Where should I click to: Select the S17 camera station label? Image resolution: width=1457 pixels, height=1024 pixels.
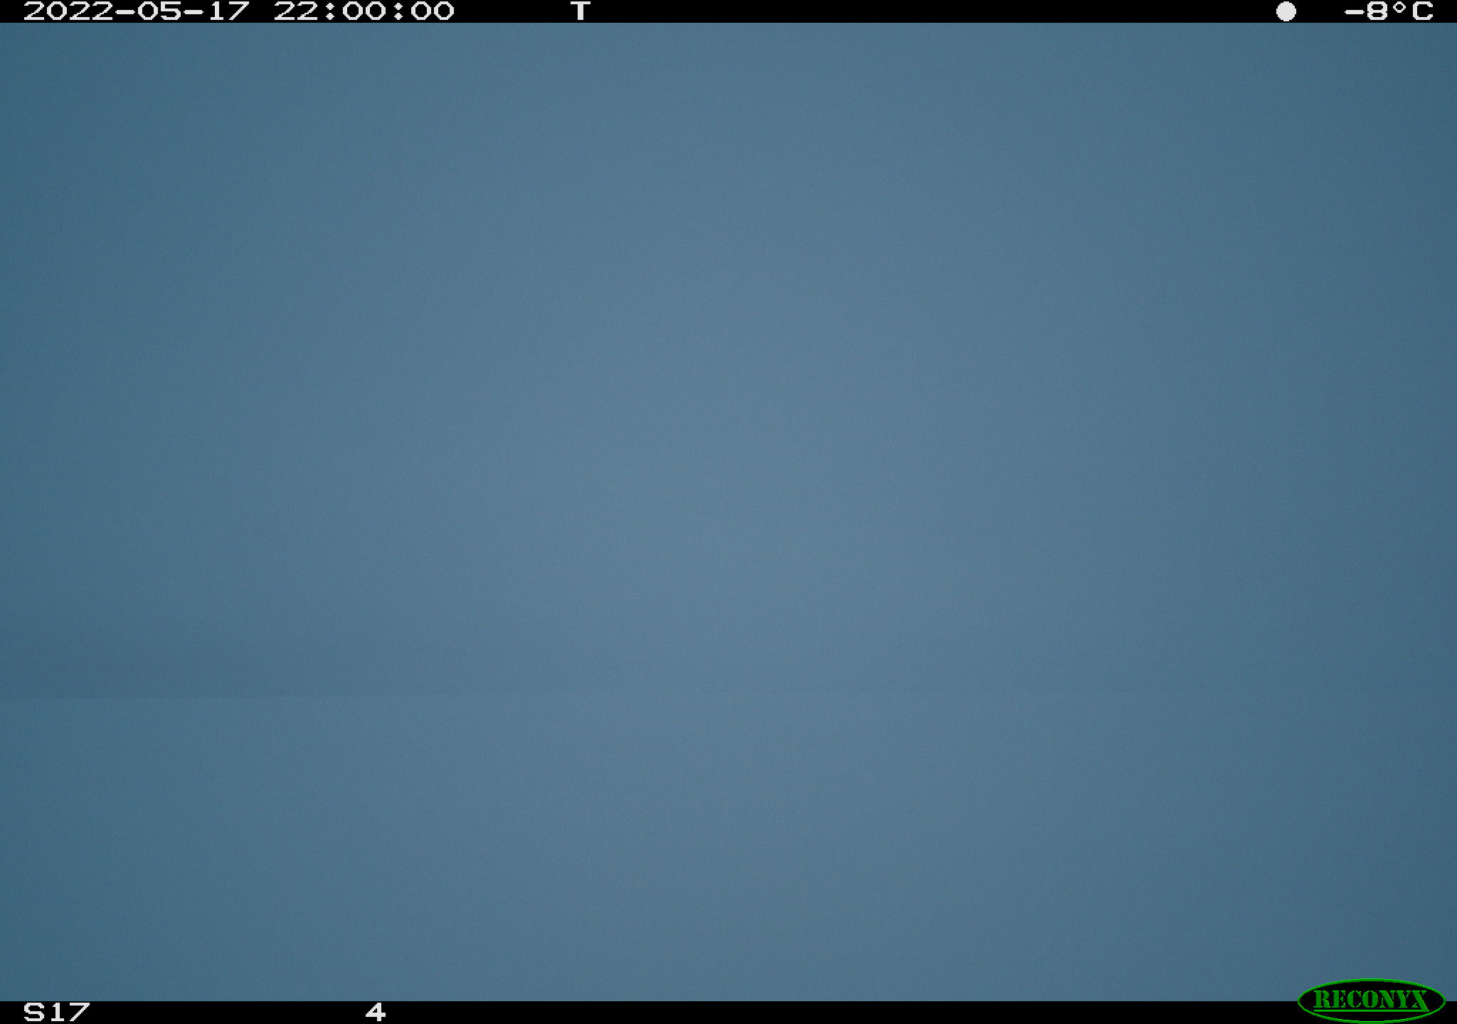point(56,1012)
